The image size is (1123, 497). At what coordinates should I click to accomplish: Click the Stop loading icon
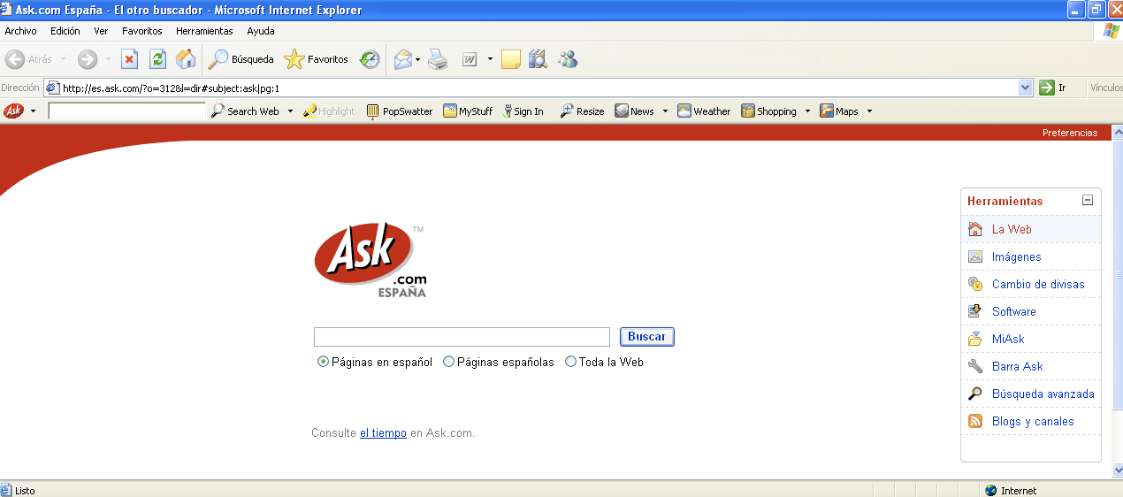(x=129, y=59)
